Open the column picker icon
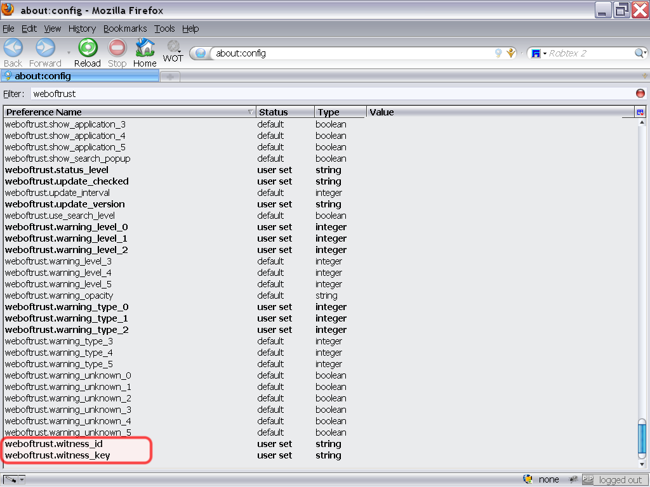Screen dimensions: 650x487 tap(640, 112)
